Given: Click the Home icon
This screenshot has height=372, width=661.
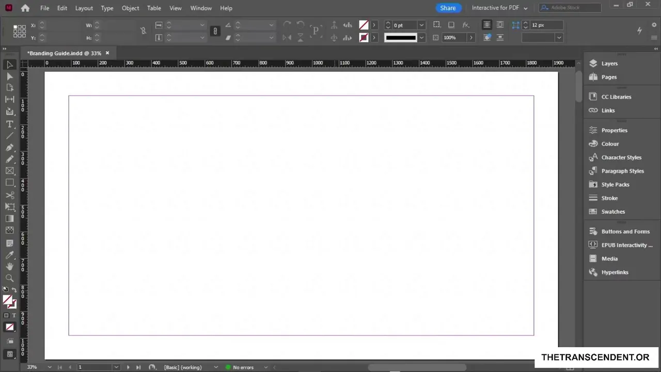Looking at the screenshot, I should point(25,8).
